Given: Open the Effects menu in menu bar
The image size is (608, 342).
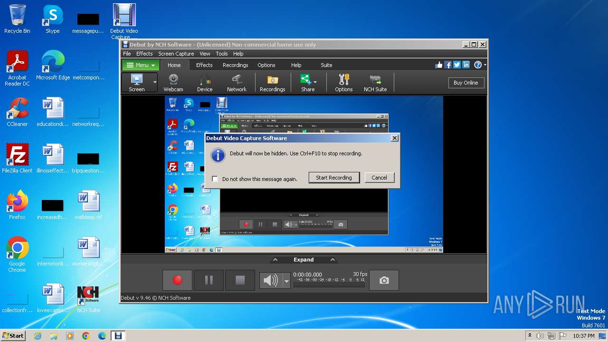Looking at the screenshot, I should click(x=144, y=54).
